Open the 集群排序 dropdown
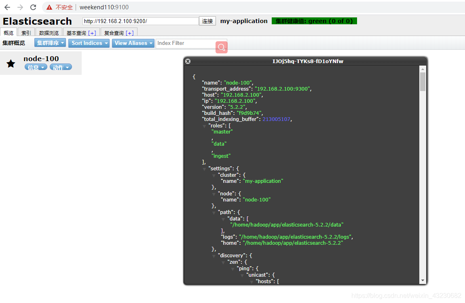465x303 pixels. pyautogui.click(x=50, y=43)
